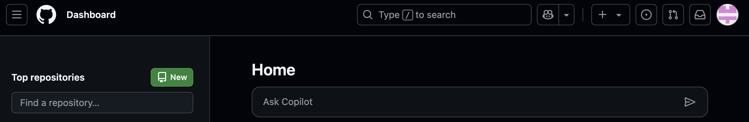Expand the dropdown arrow beside Copilot icon

tap(566, 15)
